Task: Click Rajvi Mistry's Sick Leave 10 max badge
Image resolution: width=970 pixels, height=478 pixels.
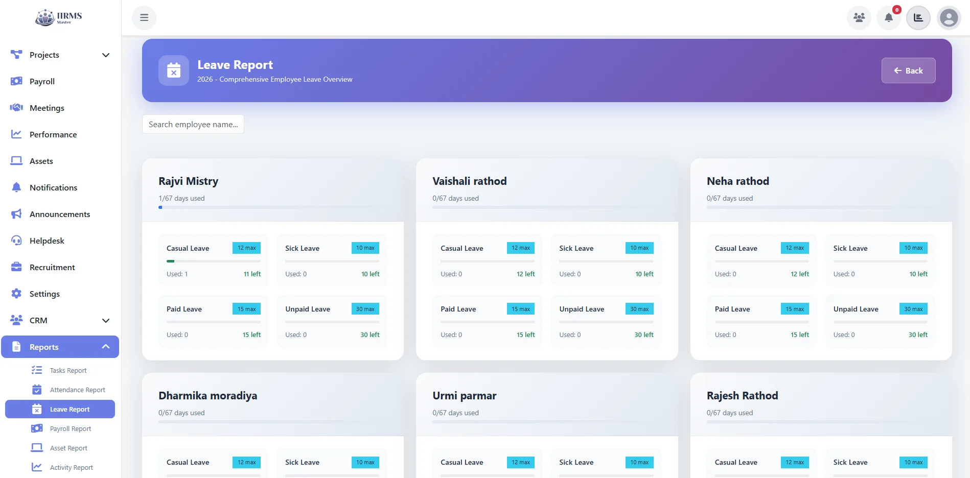Action: [365, 248]
